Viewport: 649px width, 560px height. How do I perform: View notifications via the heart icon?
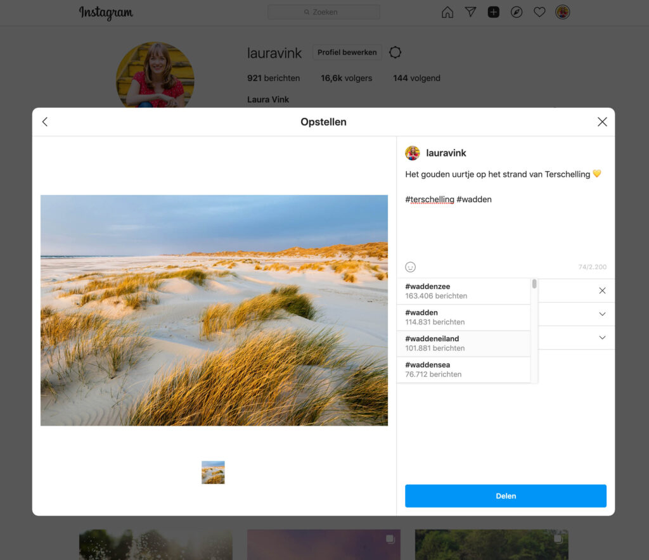click(x=539, y=12)
